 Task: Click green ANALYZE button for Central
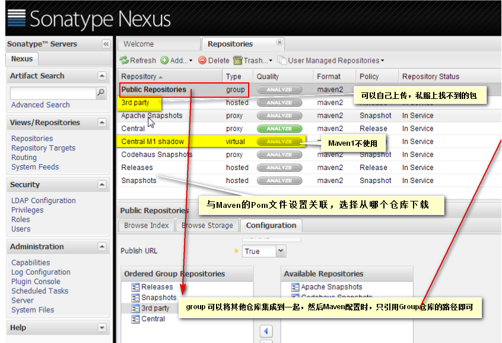tap(279, 129)
